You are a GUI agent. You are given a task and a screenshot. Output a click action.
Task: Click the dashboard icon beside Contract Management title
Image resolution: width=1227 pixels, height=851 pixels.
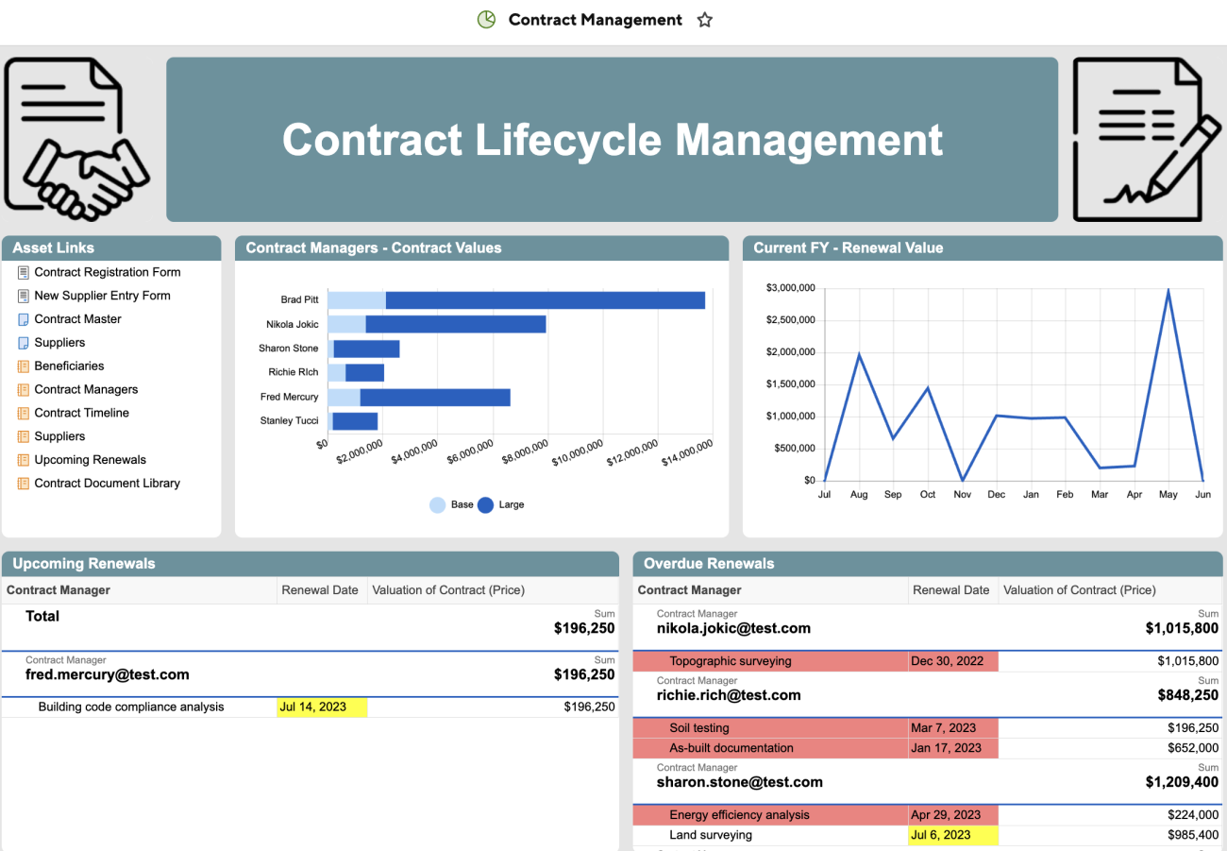(486, 20)
